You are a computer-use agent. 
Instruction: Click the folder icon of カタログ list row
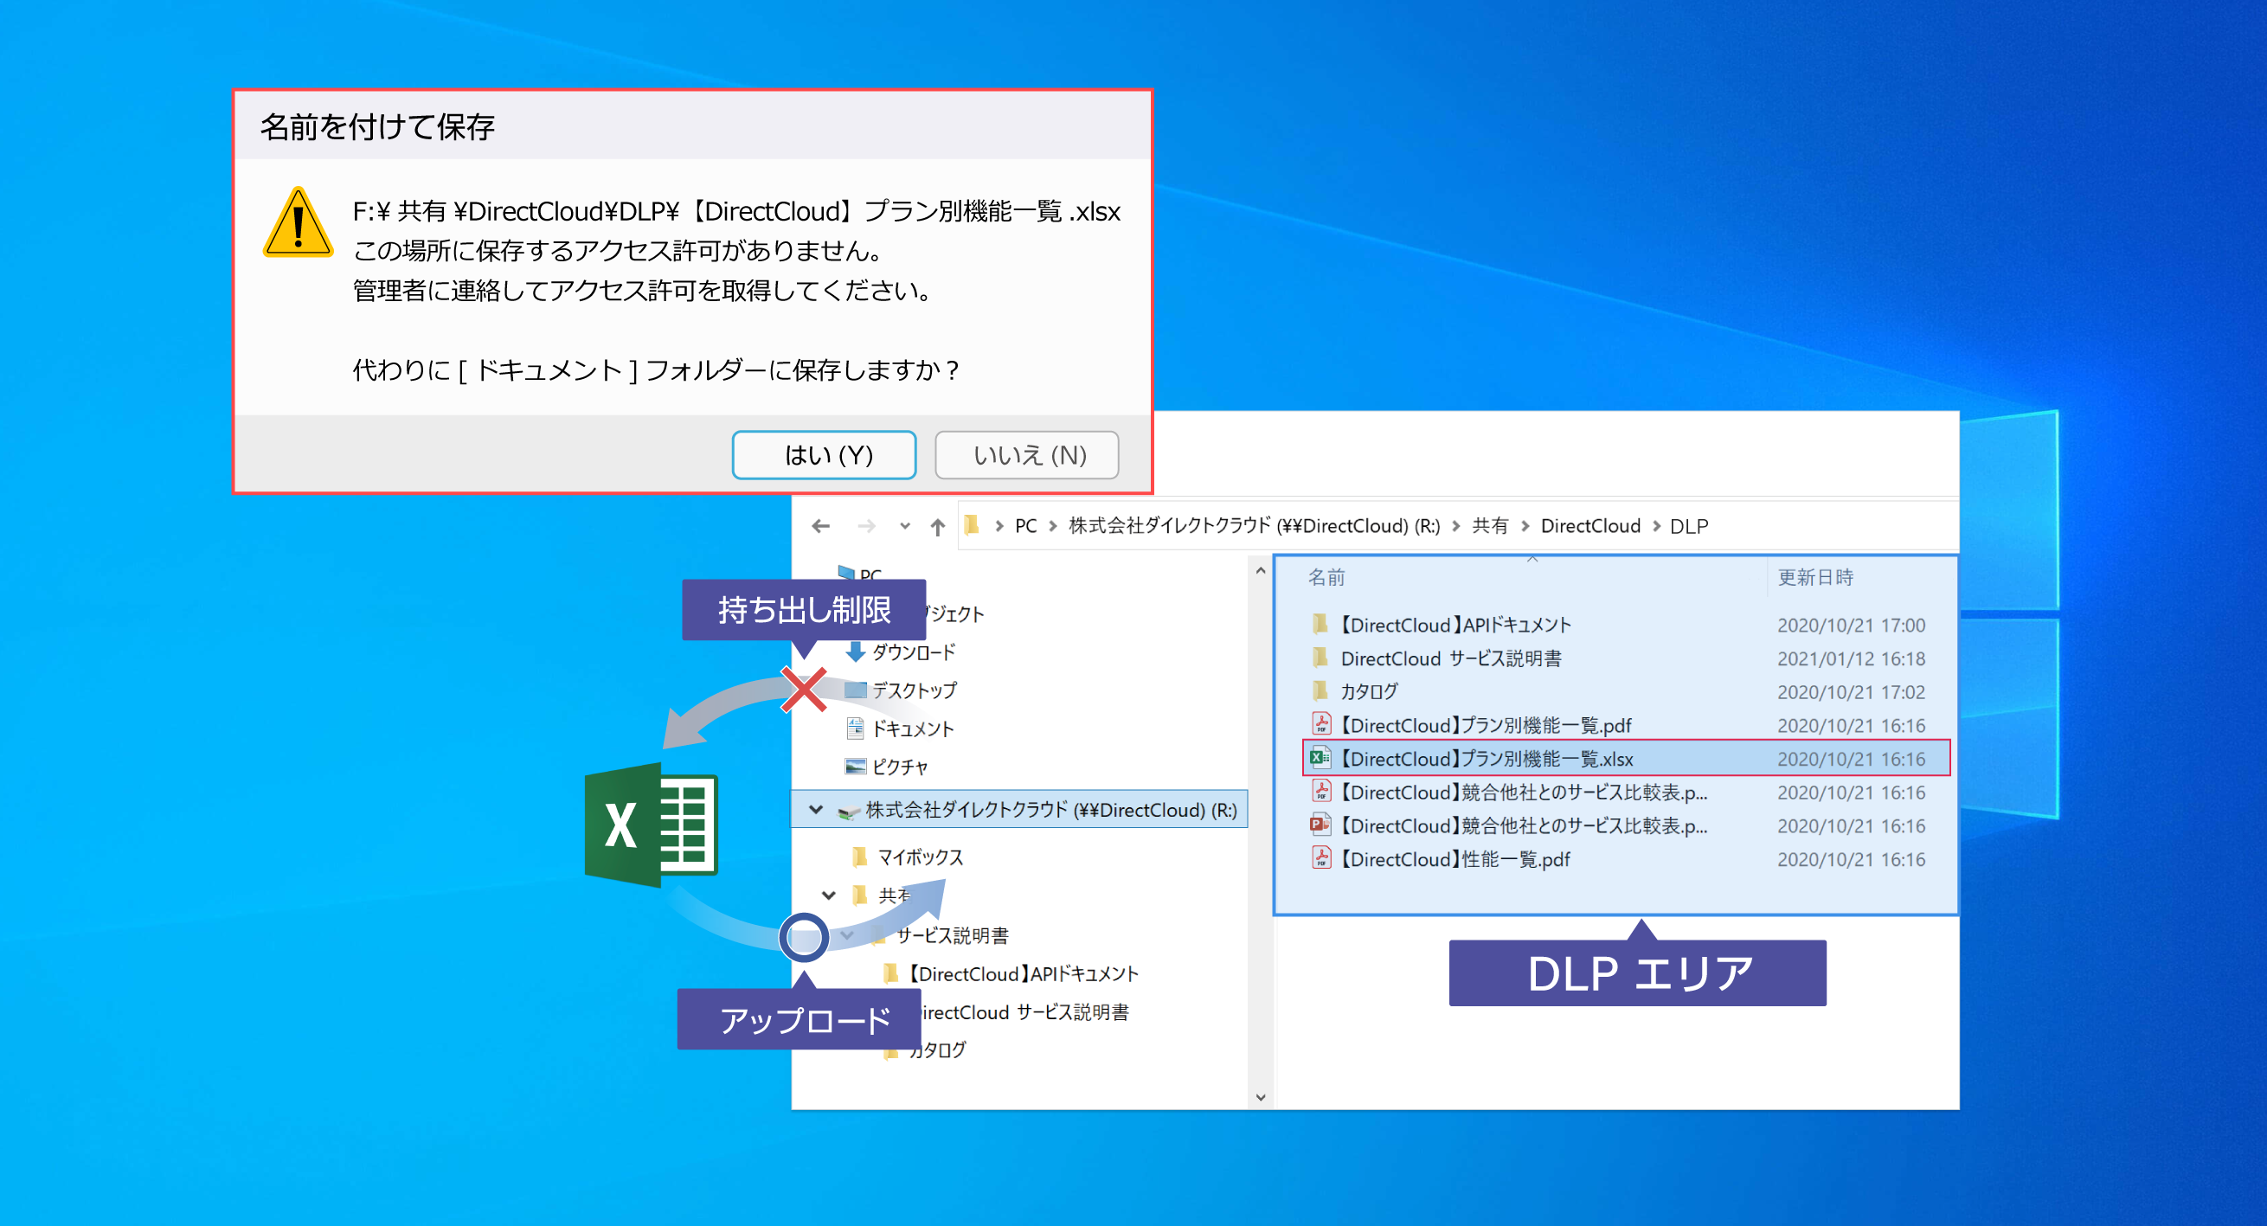click(1320, 691)
